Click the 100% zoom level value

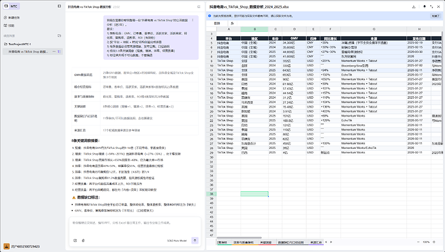426,242
